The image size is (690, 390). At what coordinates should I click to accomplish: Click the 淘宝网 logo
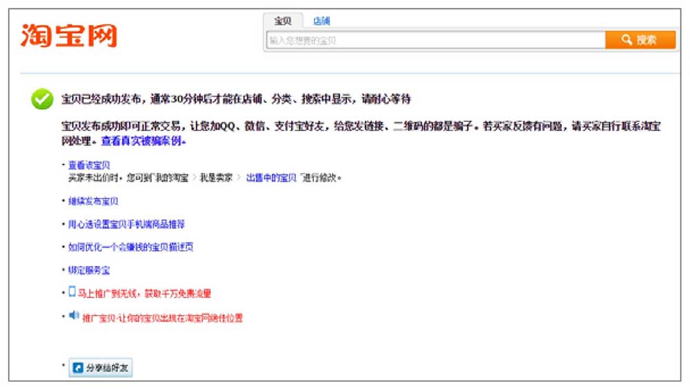tap(68, 35)
